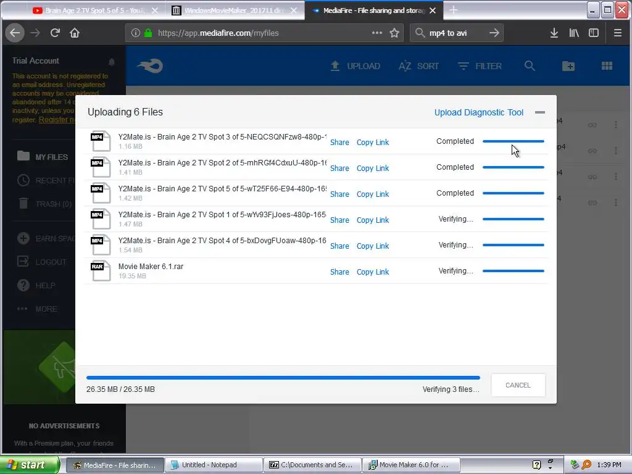Viewport: 632px width, 474px height.
Task: Toggle the browser sidebar icon
Action: click(593, 33)
